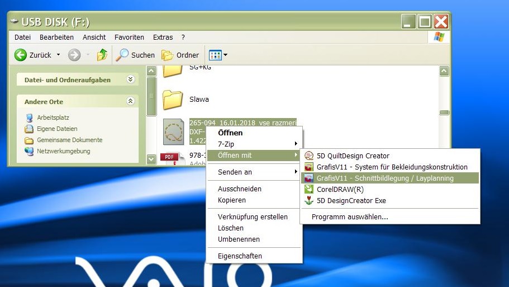
Task: Click the Netzwerkumgebung network icon
Action: pyautogui.click(x=29, y=152)
